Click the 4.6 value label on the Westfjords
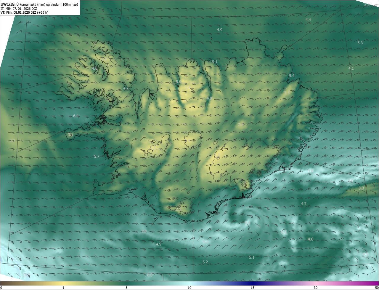This screenshot has height=290, width=379. pos(95,68)
